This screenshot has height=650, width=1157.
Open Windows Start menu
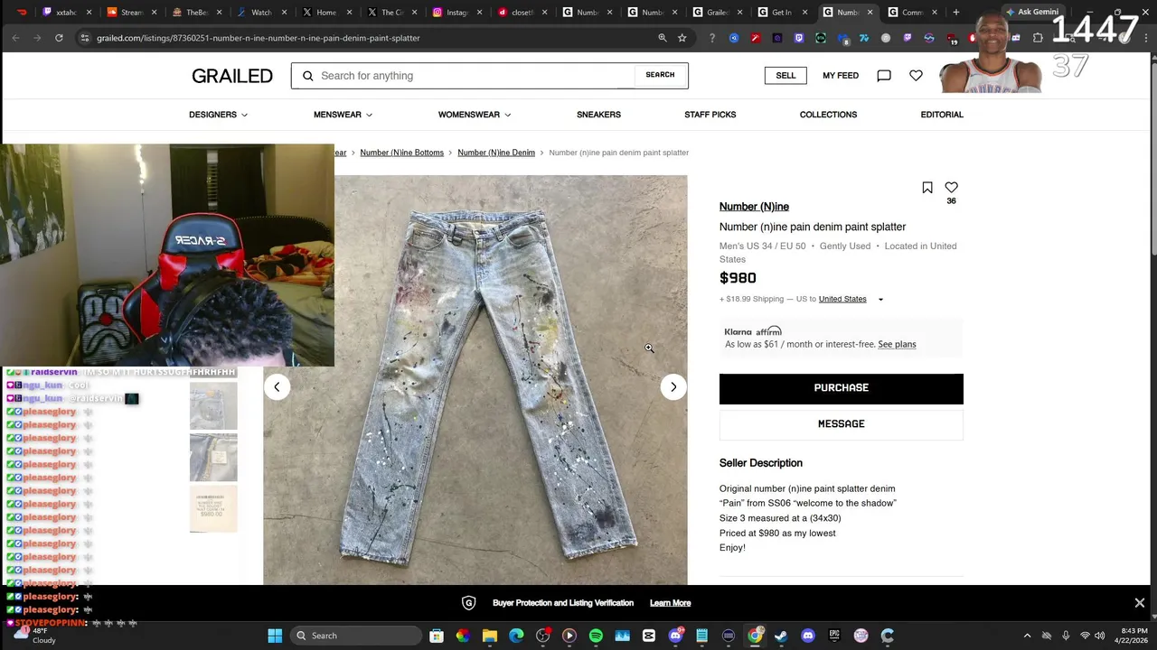coord(275,636)
